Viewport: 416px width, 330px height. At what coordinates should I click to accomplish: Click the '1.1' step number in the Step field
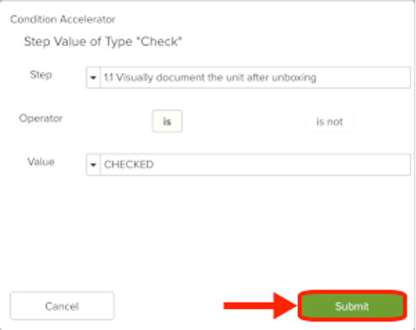point(109,78)
